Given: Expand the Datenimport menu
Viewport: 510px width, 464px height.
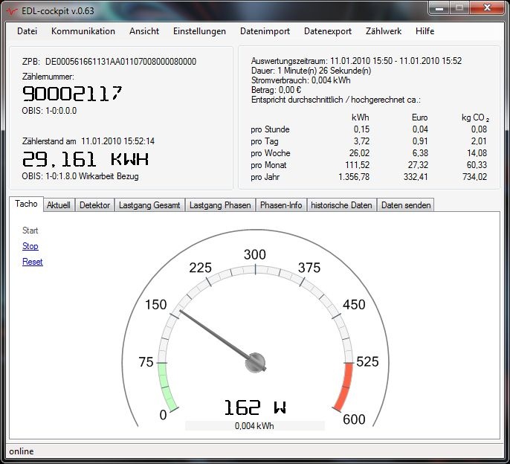Looking at the screenshot, I should 265,31.
